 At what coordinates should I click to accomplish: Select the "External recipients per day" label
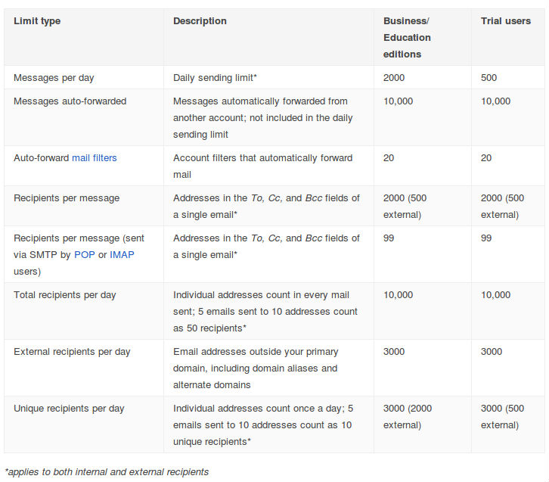pos(72,352)
